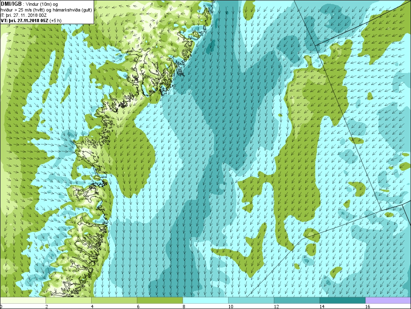The width and height of the screenshot is (411, 309).
Task: Click the 2–4 m/s legend color swatch
Action: (69, 300)
